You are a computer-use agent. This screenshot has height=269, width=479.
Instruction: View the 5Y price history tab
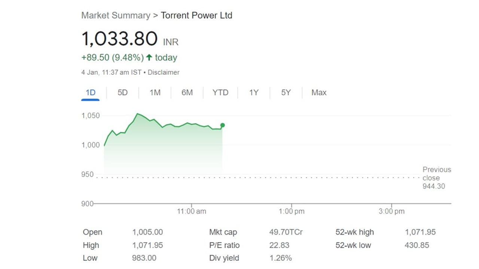(x=286, y=93)
